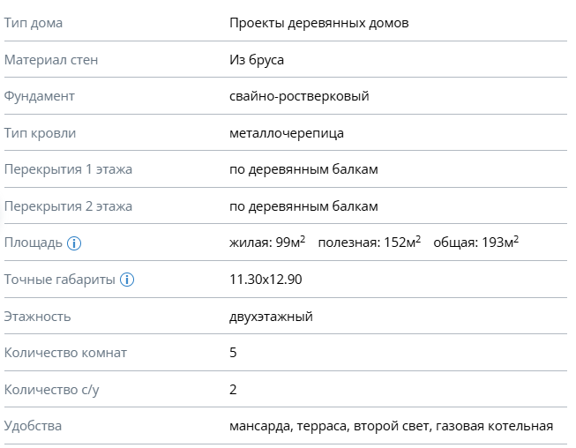Click the info icon beside Точные габариты
The height and width of the screenshot is (448, 576).
coord(127,280)
